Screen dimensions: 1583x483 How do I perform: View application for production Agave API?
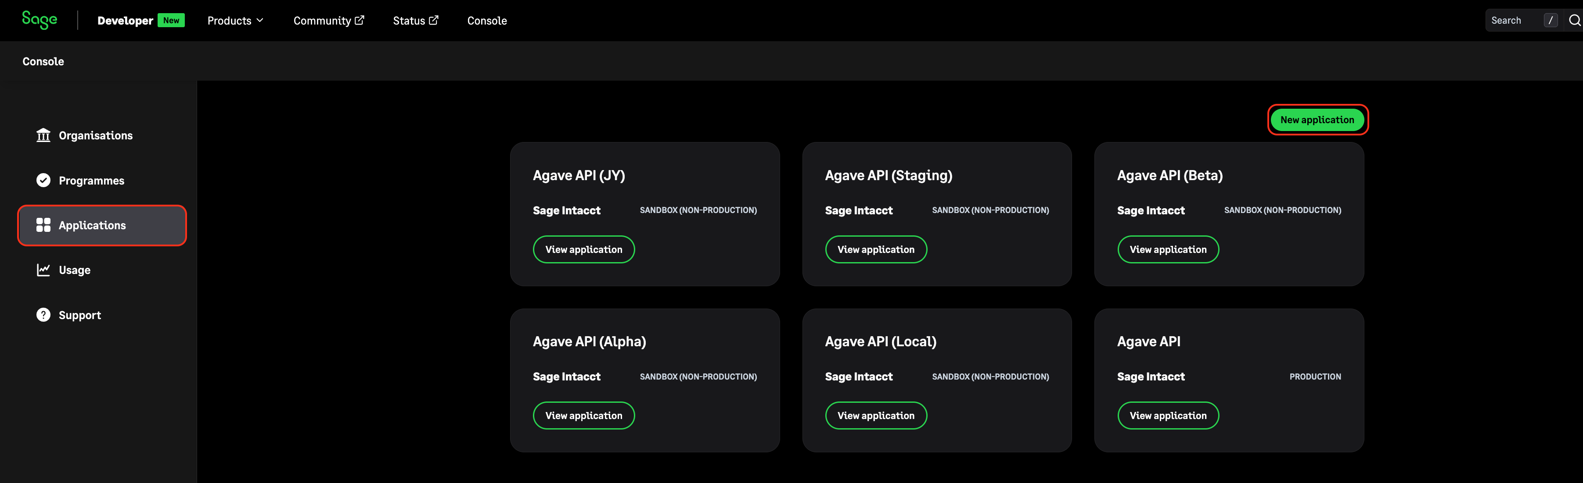pos(1168,416)
